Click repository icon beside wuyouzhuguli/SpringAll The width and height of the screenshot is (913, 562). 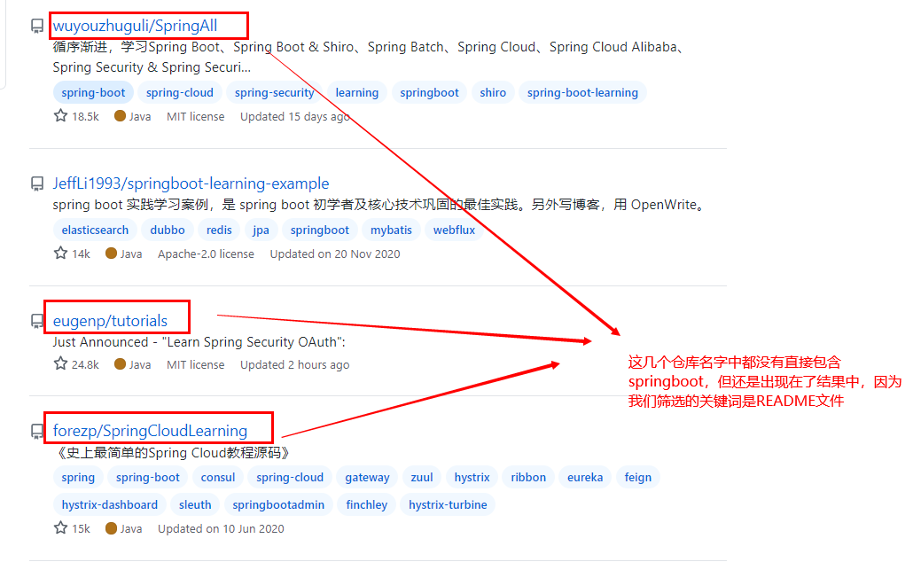[x=37, y=27]
